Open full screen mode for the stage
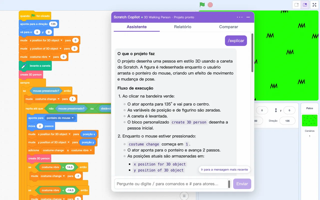320x200 pixels. click(x=314, y=5)
